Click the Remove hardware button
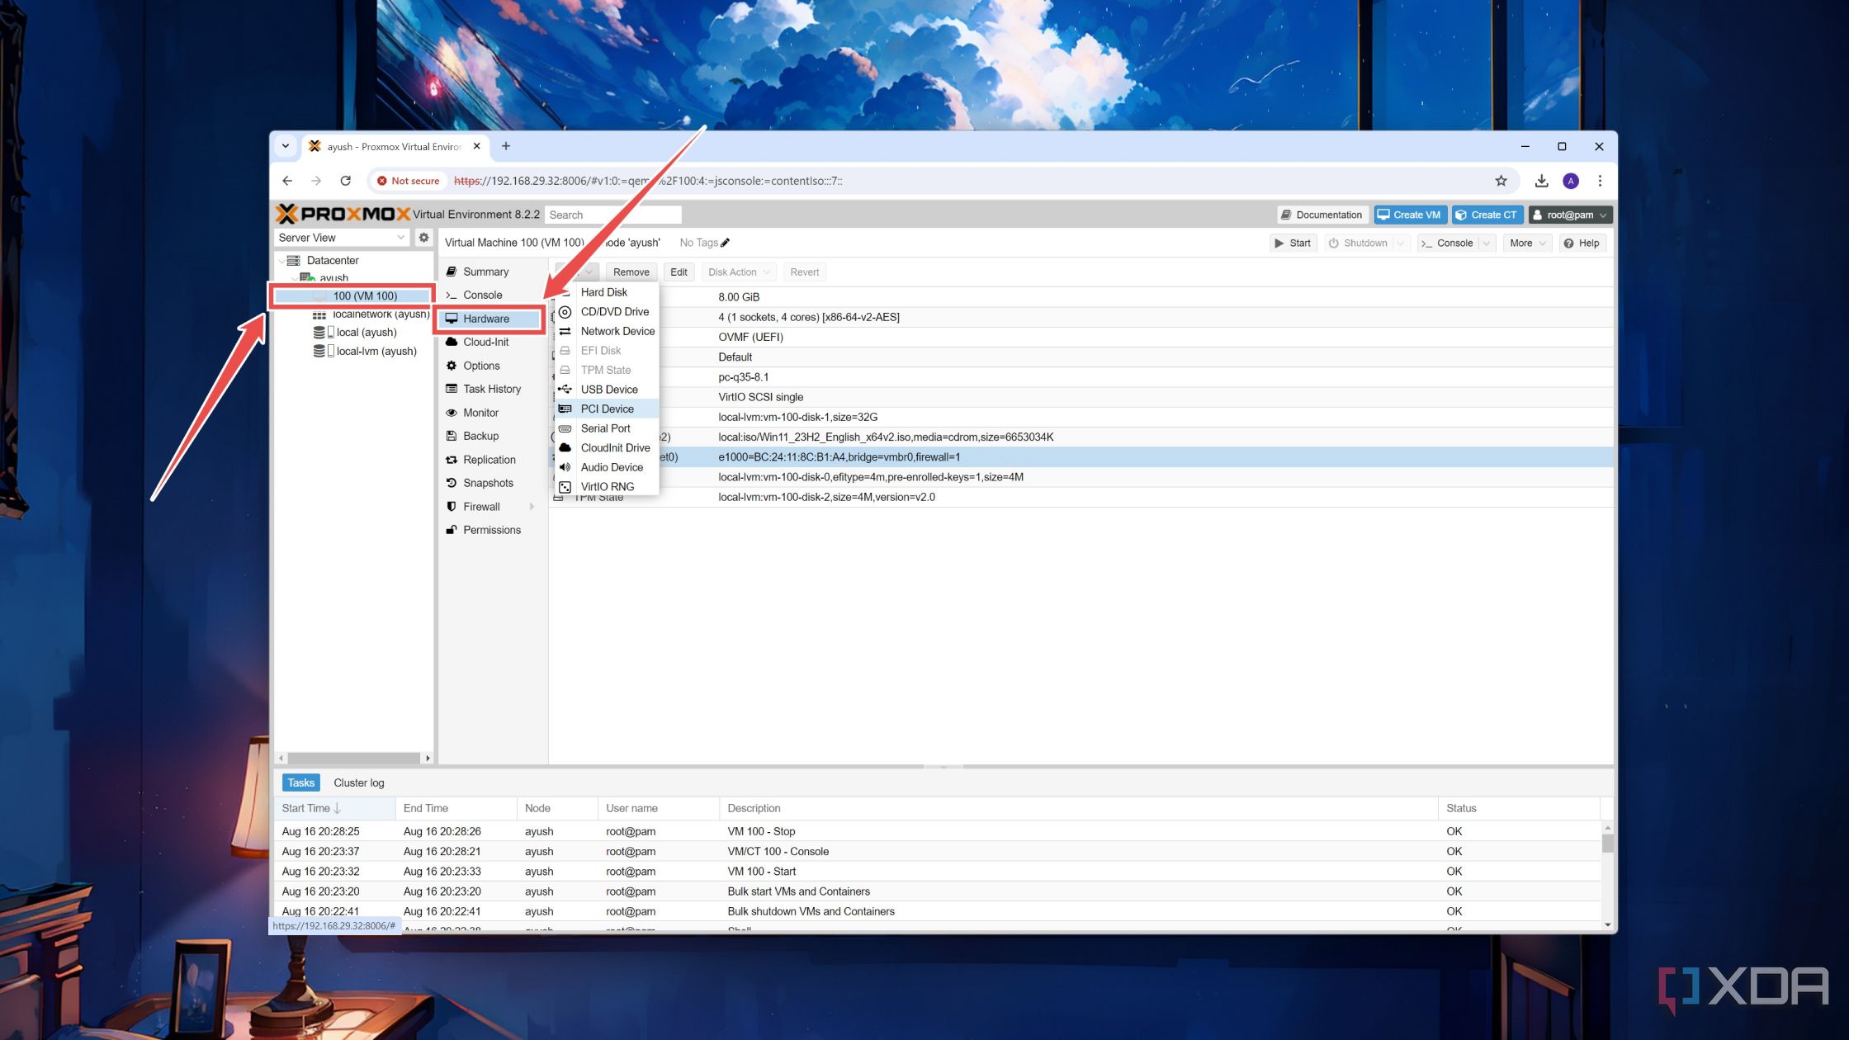 coord(631,272)
